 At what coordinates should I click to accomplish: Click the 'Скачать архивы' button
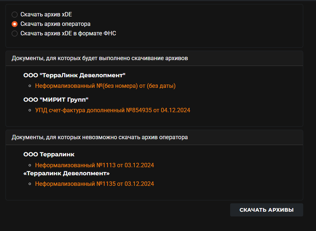coord(266,210)
